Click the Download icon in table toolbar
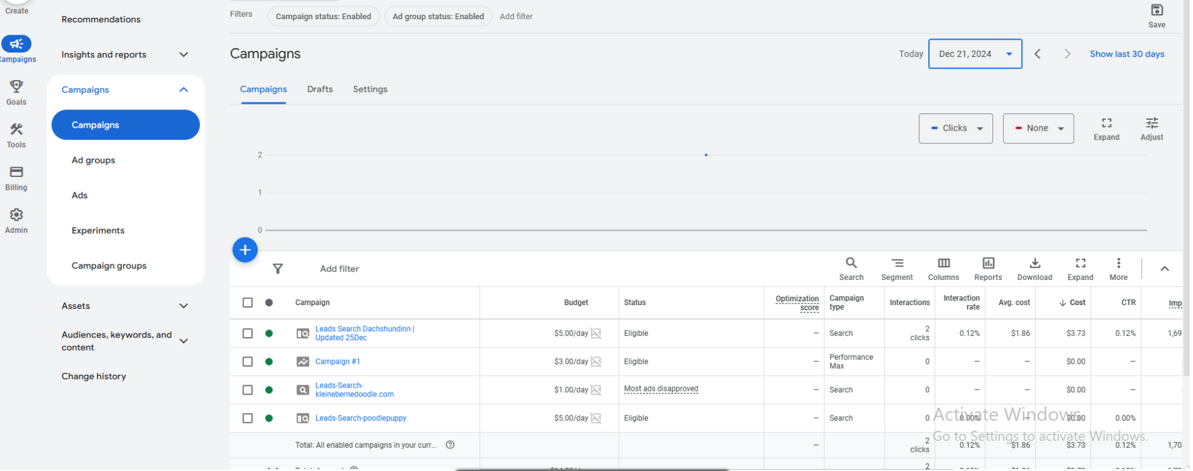This screenshot has height=471, width=1193. (x=1034, y=263)
